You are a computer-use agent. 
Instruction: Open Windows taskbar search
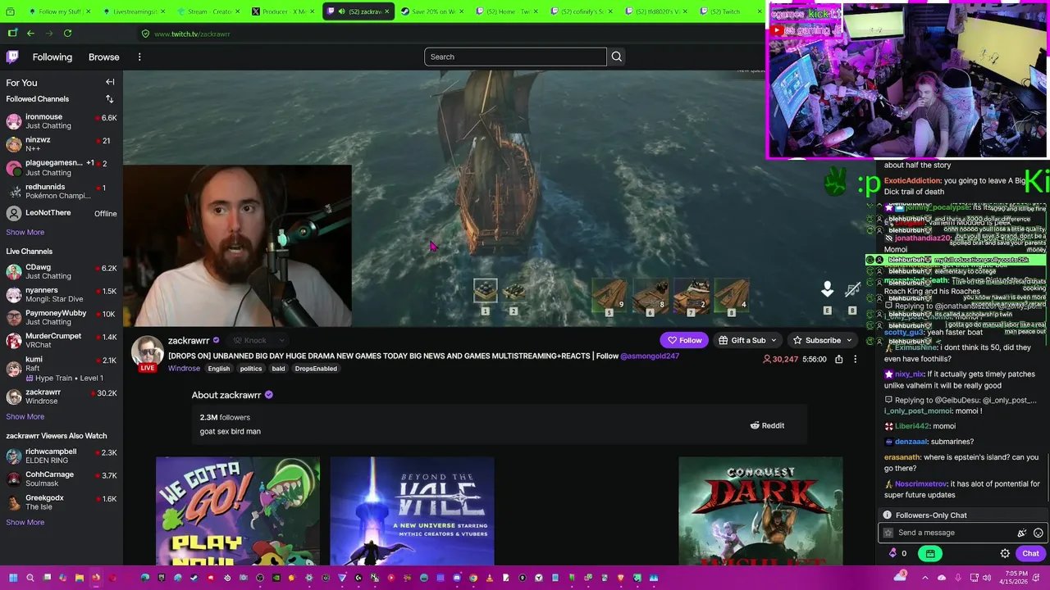[30, 578]
